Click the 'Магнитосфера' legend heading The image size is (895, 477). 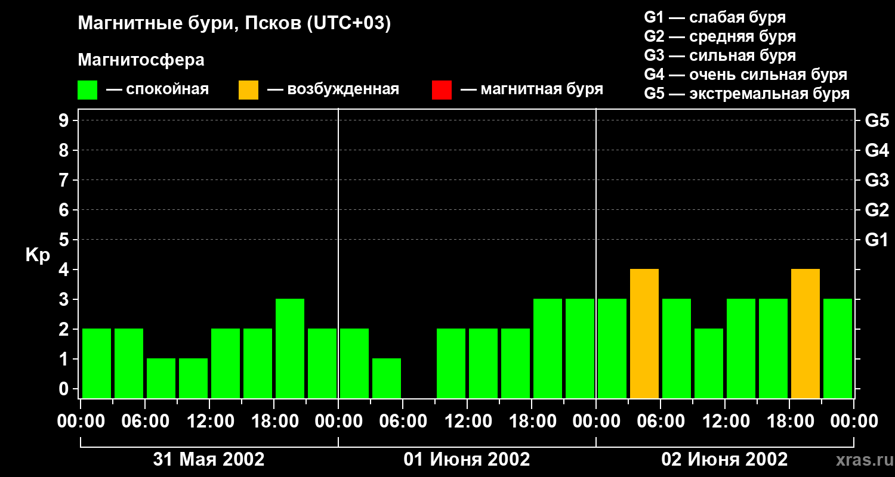click(x=141, y=60)
